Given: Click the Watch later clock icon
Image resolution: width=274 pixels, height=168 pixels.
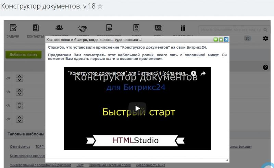Looking at the screenshot, I should [194, 73].
